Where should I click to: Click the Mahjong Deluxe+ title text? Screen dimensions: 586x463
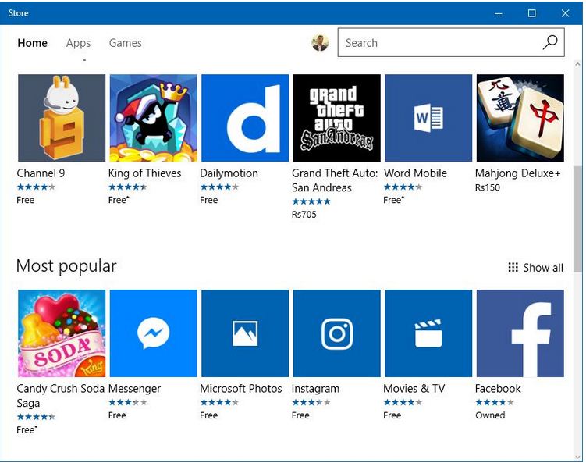[x=518, y=173]
